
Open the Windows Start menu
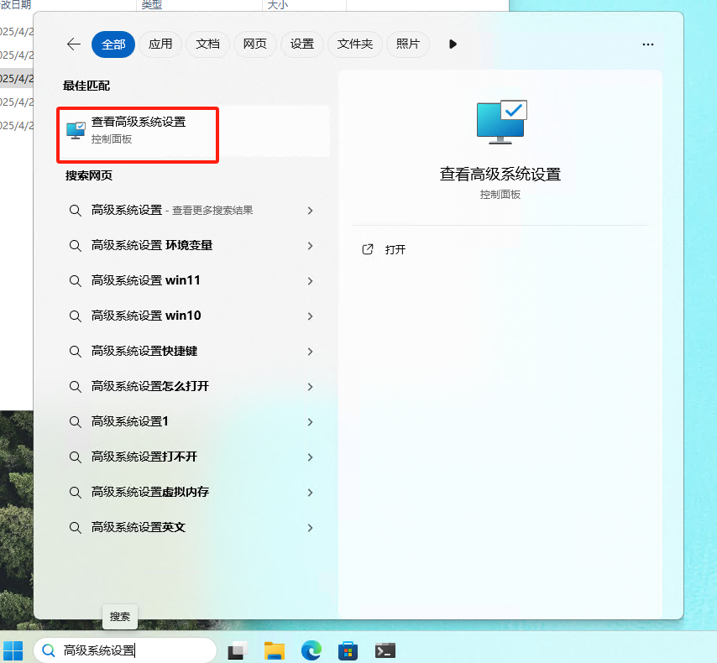tap(13, 650)
